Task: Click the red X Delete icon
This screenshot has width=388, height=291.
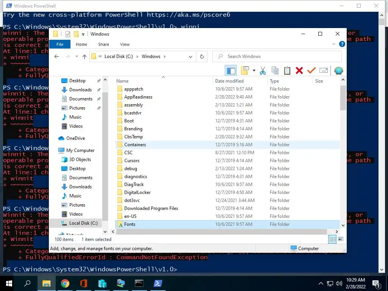Action: 299,71
